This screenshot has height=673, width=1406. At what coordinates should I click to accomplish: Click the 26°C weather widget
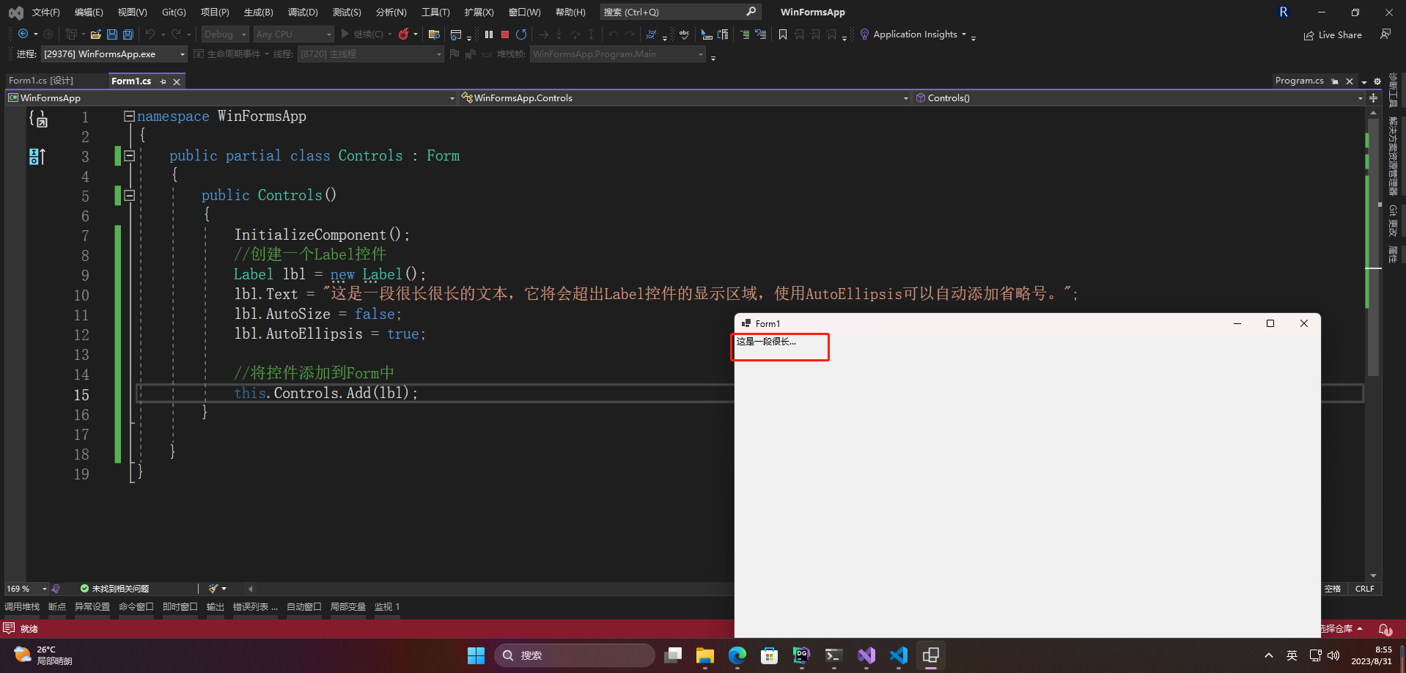pyautogui.click(x=44, y=655)
